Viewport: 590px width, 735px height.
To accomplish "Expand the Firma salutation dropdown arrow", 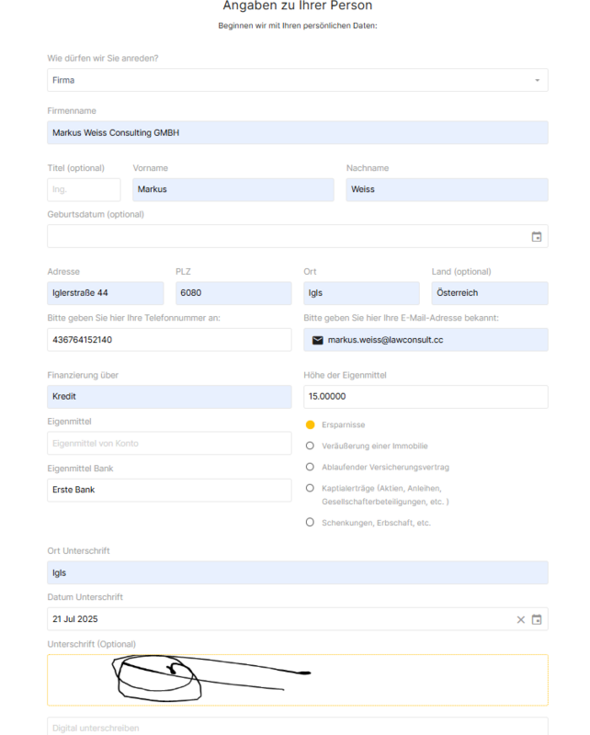I will 537,81.
